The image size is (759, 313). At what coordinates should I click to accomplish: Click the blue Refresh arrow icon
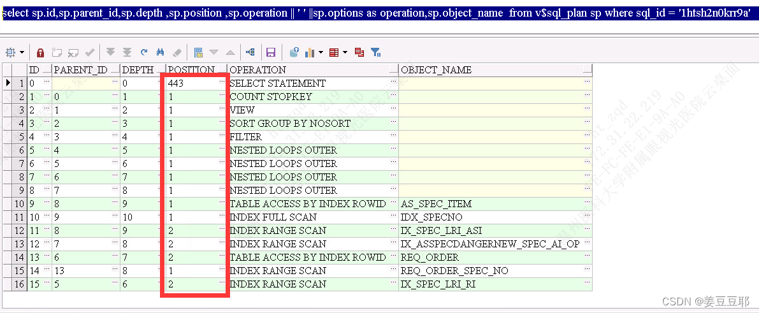[x=144, y=52]
